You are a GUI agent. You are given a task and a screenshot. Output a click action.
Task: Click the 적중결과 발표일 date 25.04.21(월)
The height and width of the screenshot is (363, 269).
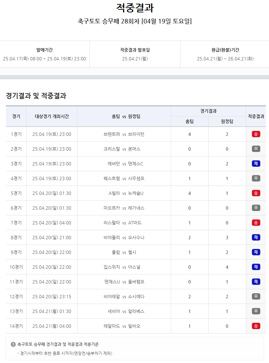[x=135, y=59]
